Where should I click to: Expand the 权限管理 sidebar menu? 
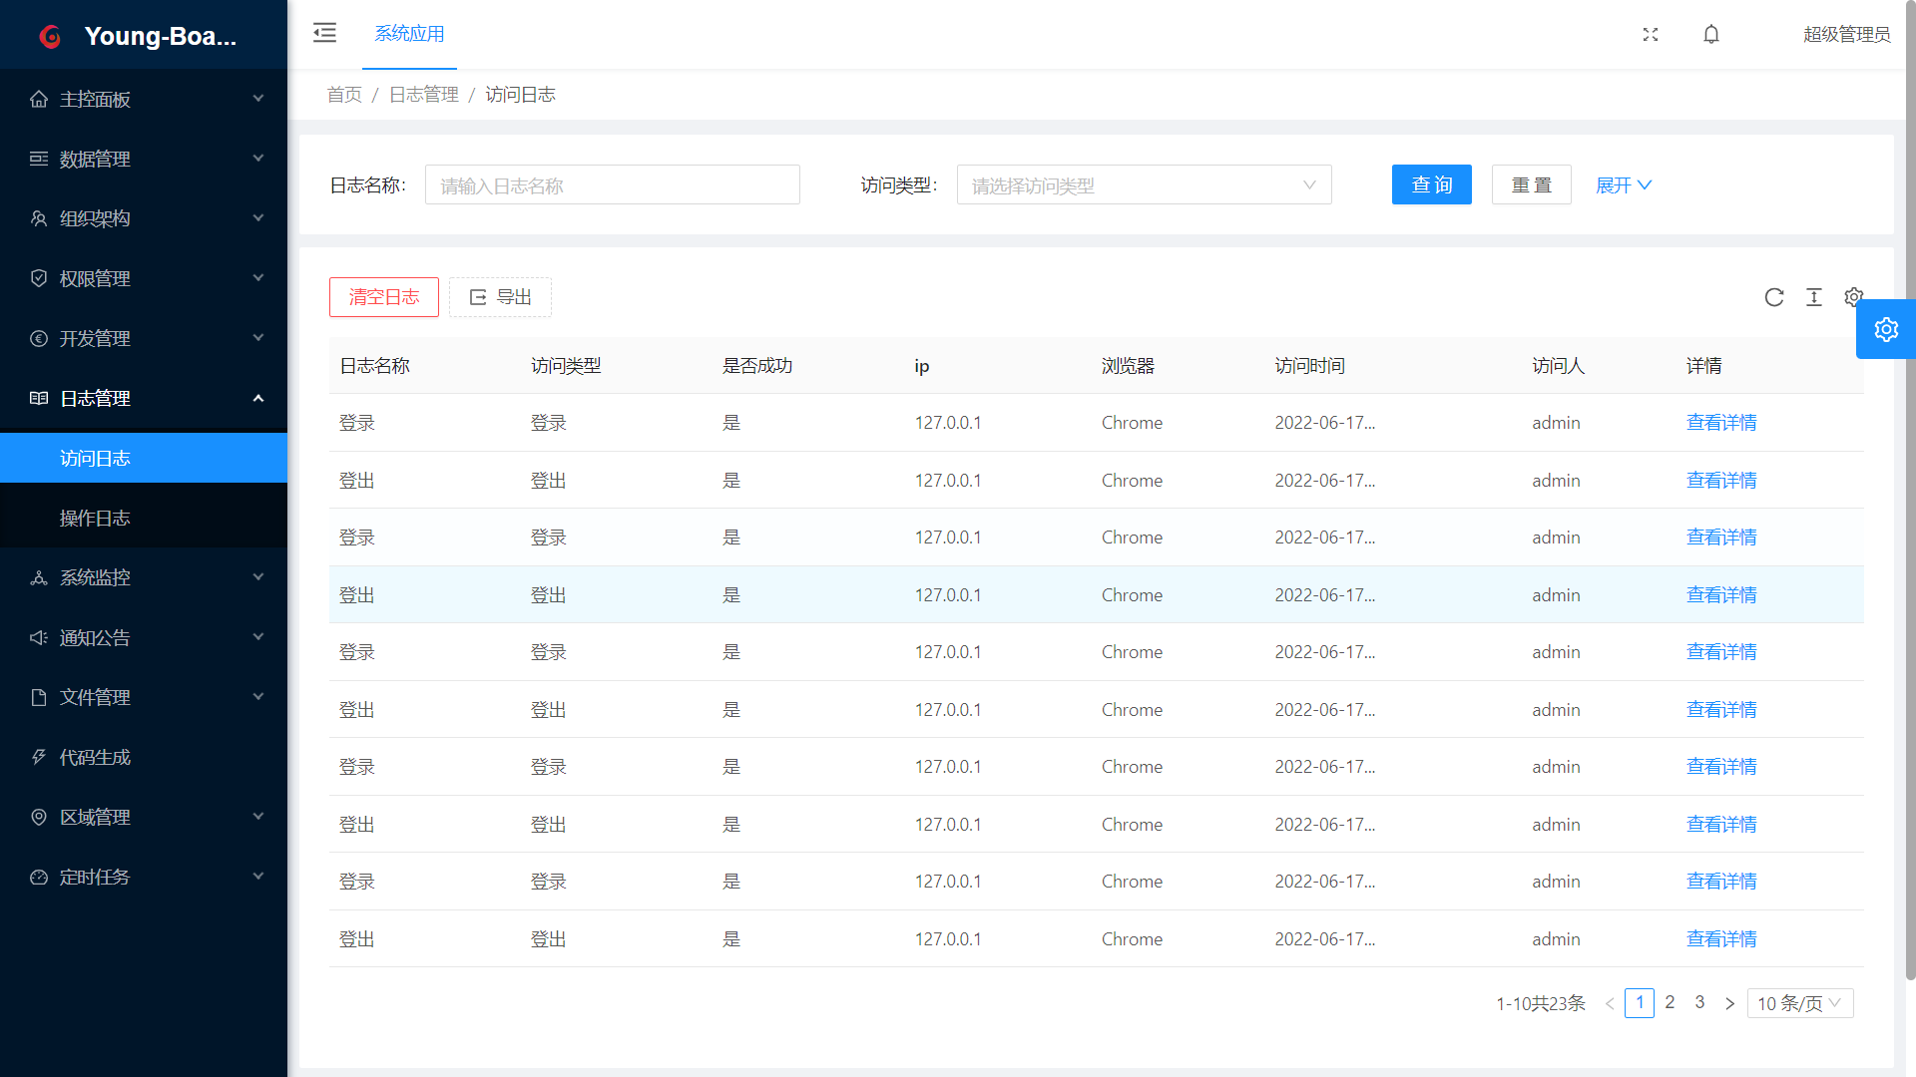[144, 278]
